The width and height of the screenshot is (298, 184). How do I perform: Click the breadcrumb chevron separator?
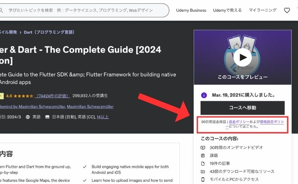pyautogui.click(x=20, y=32)
